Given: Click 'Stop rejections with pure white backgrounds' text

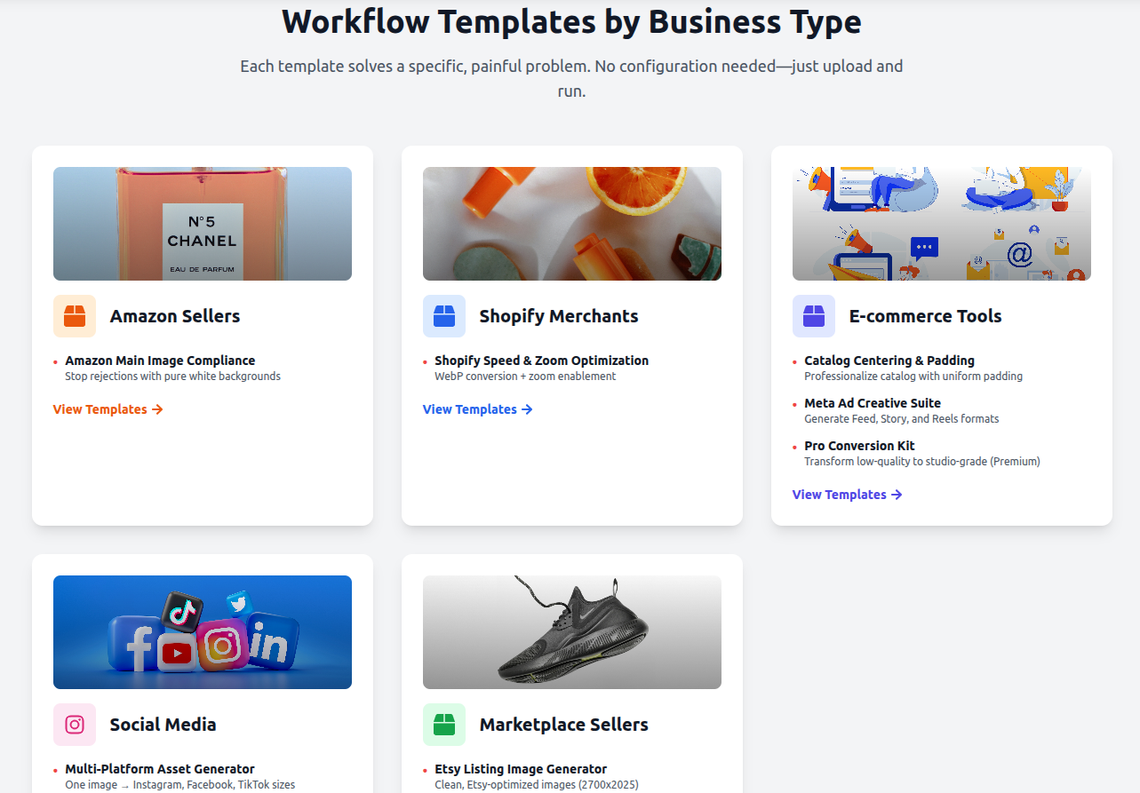Looking at the screenshot, I should coord(172,377).
